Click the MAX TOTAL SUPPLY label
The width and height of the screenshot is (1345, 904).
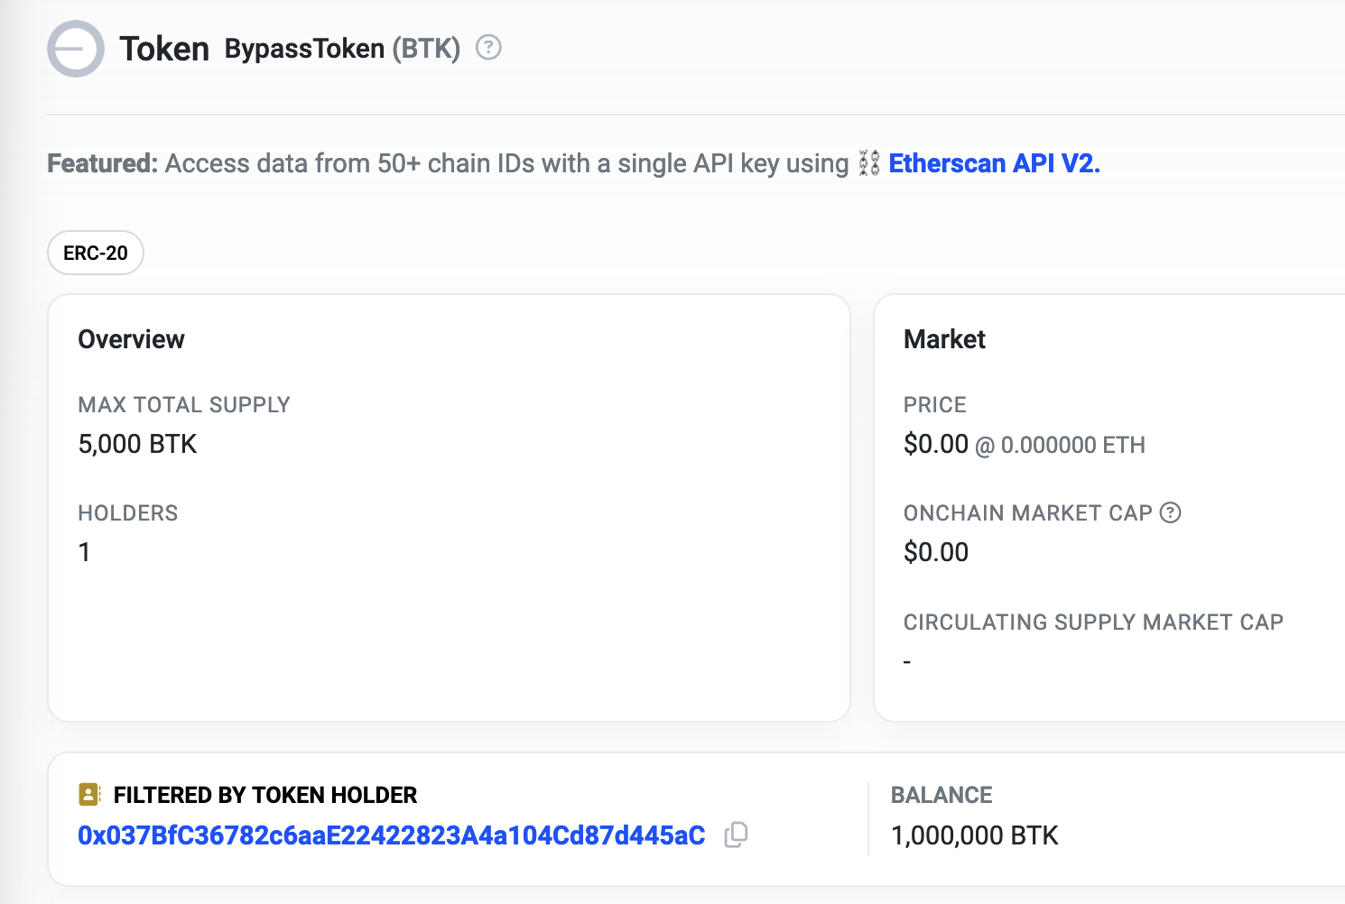[x=184, y=404]
